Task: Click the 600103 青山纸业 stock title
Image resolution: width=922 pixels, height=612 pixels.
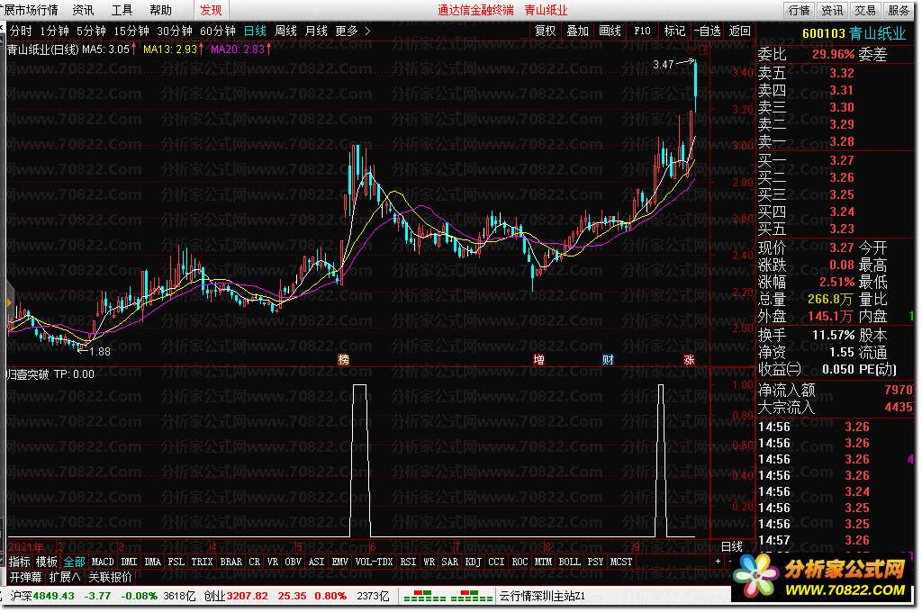Action: (x=854, y=33)
